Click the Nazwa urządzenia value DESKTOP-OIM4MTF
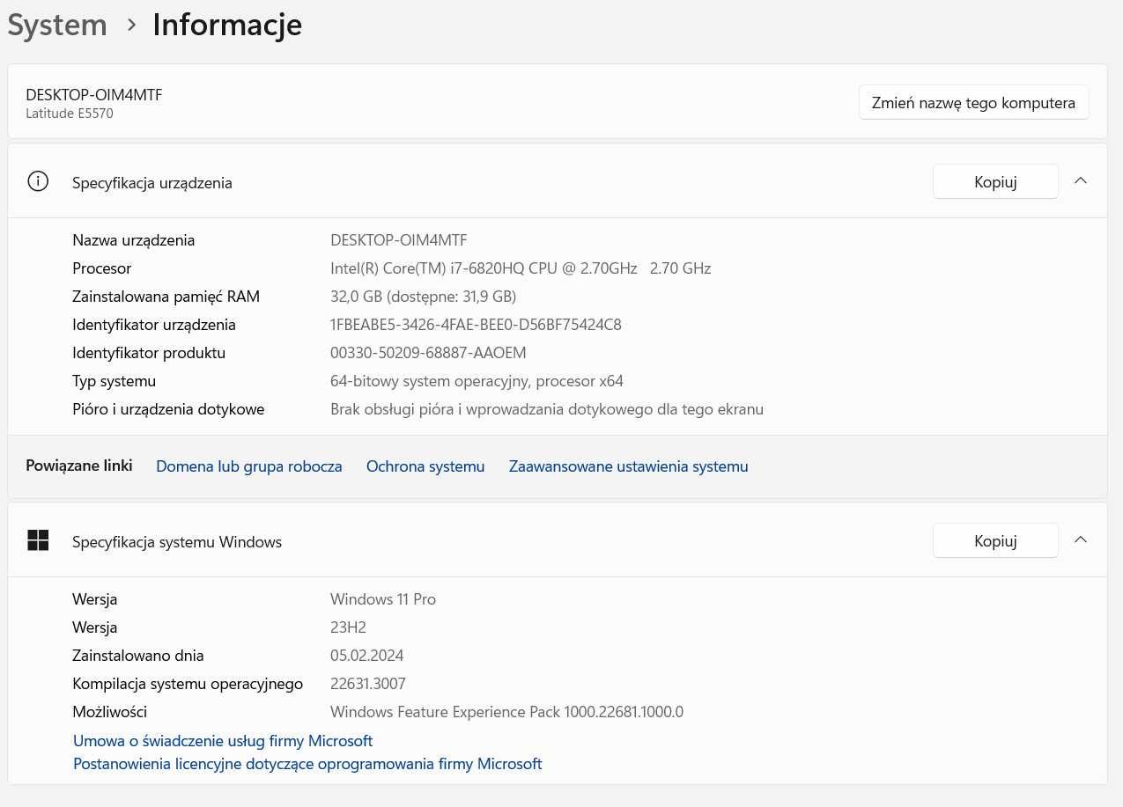The height and width of the screenshot is (807, 1123). tap(399, 240)
